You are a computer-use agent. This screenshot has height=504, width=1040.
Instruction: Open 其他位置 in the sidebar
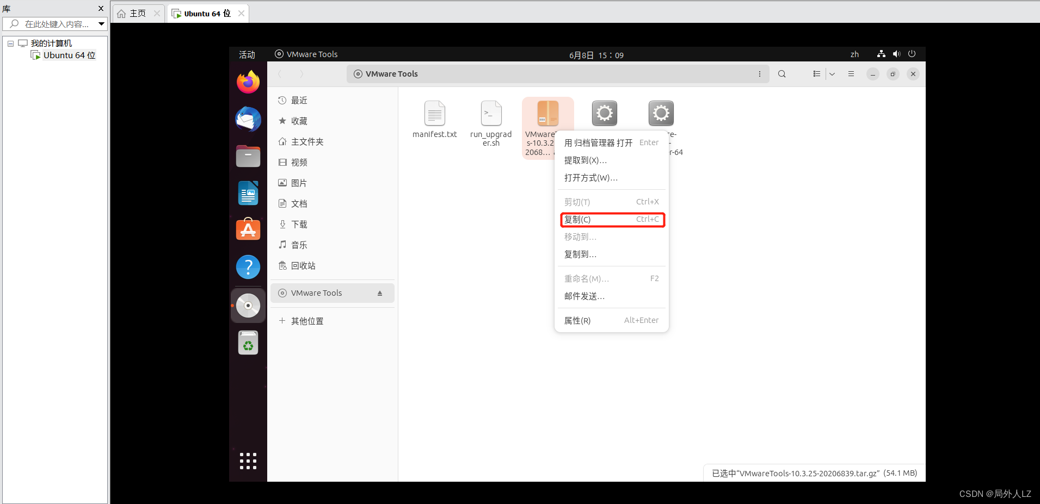tap(332, 321)
